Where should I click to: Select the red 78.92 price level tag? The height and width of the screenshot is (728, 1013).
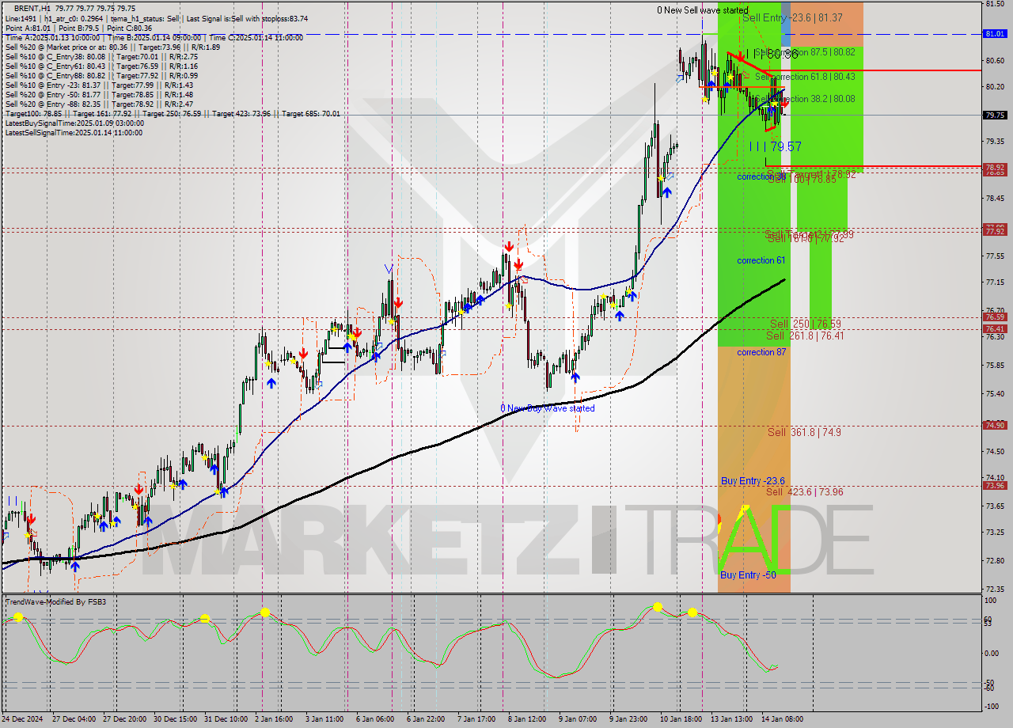point(995,167)
